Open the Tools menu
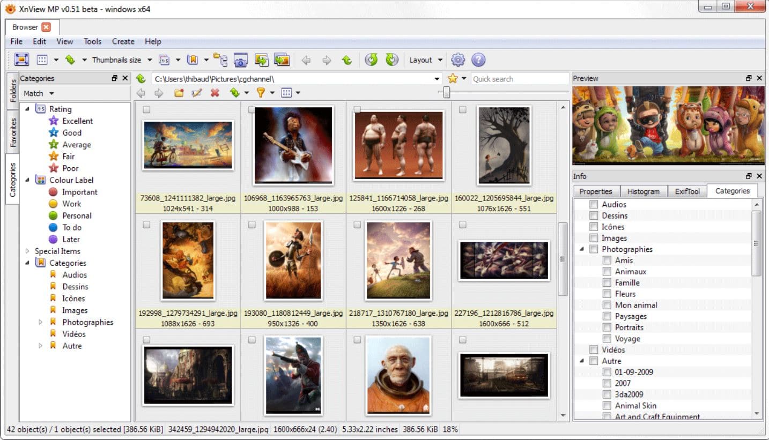This screenshot has height=440, width=769. coord(92,41)
